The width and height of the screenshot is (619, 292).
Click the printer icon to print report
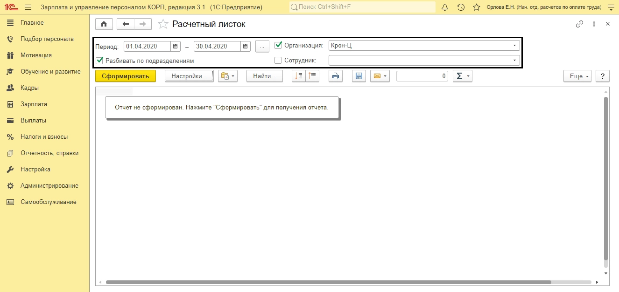(x=336, y=76)
